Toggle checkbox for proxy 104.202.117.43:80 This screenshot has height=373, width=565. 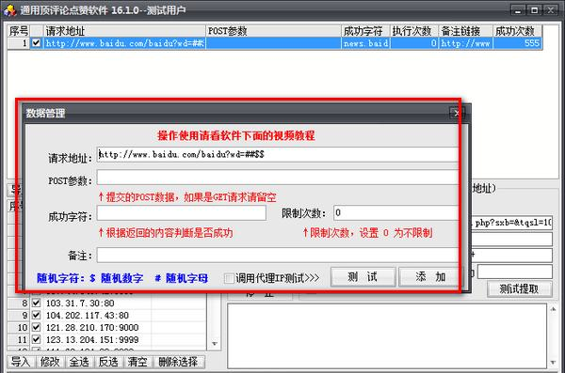(36, 315)
